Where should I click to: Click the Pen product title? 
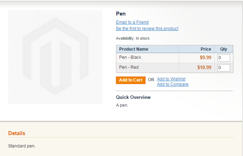[x=121, y=14]
